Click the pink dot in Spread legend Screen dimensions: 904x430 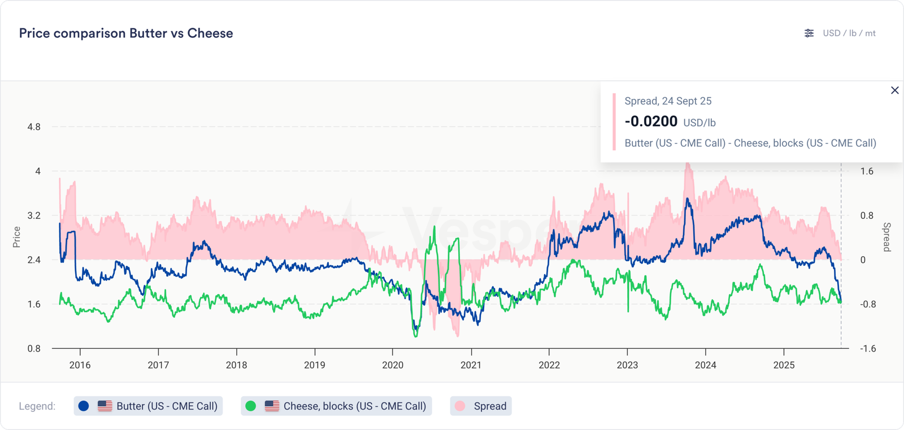coord(460,406)
